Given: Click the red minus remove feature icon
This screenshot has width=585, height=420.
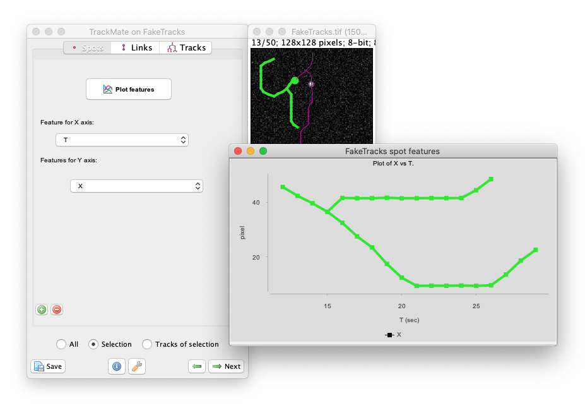Looking at the screenshot, I should (57, 309).
